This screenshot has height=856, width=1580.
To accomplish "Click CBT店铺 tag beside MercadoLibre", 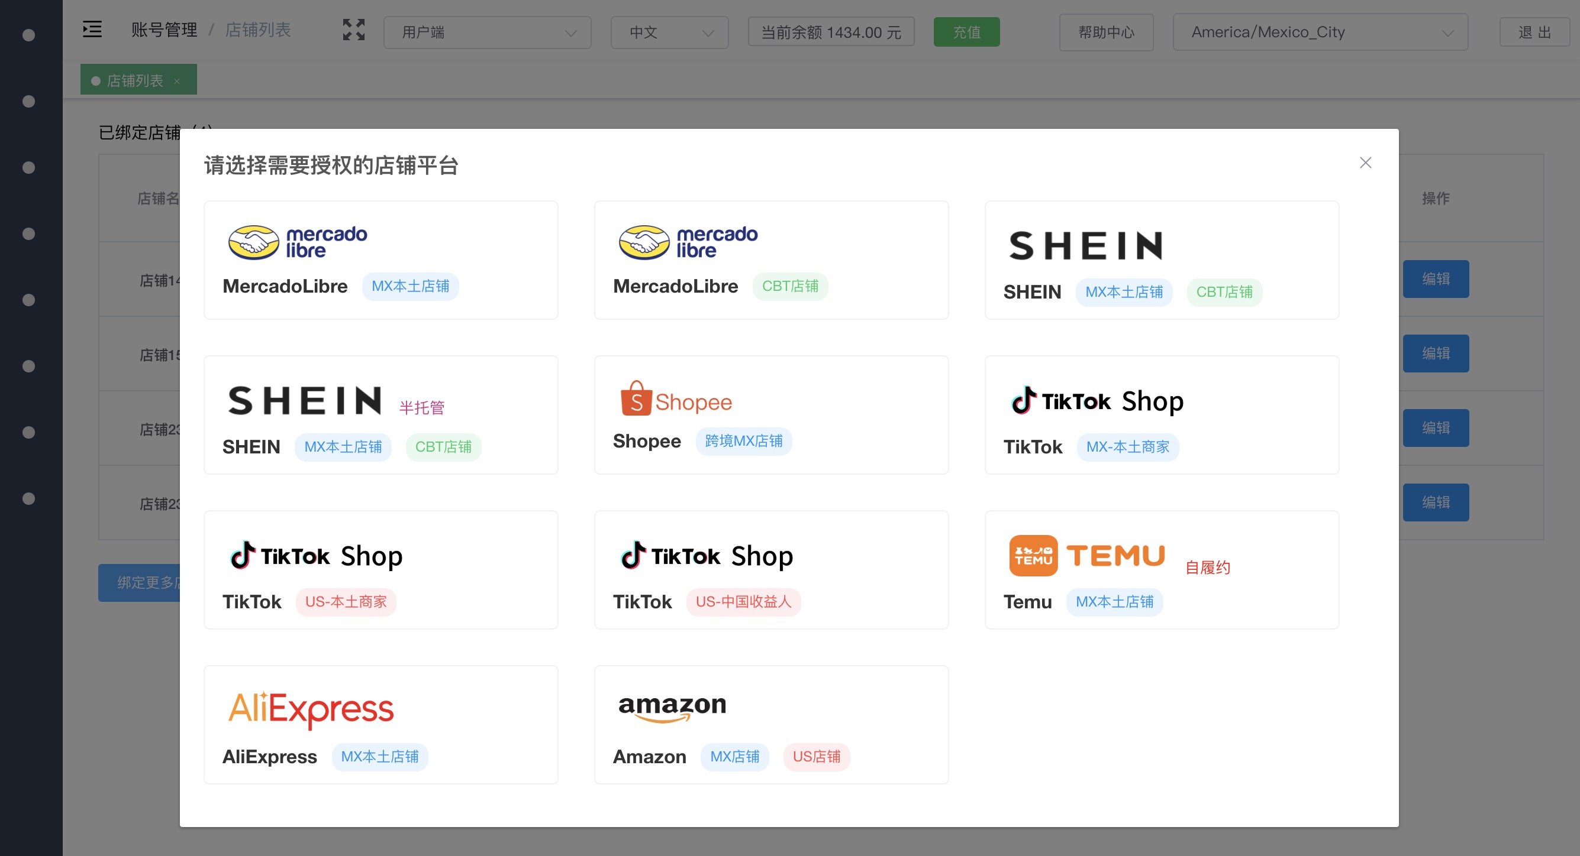I will coord(790,286).
